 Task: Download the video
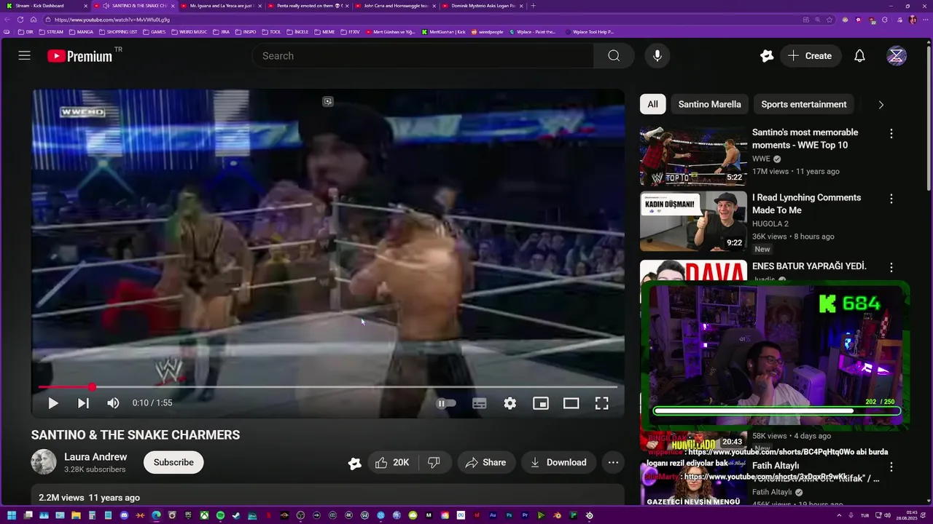[558, 462]
